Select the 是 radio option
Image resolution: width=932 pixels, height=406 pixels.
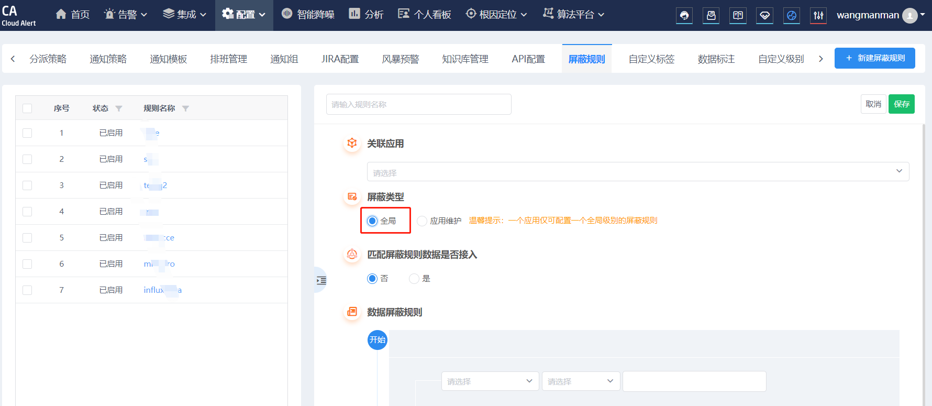[414, 278]
